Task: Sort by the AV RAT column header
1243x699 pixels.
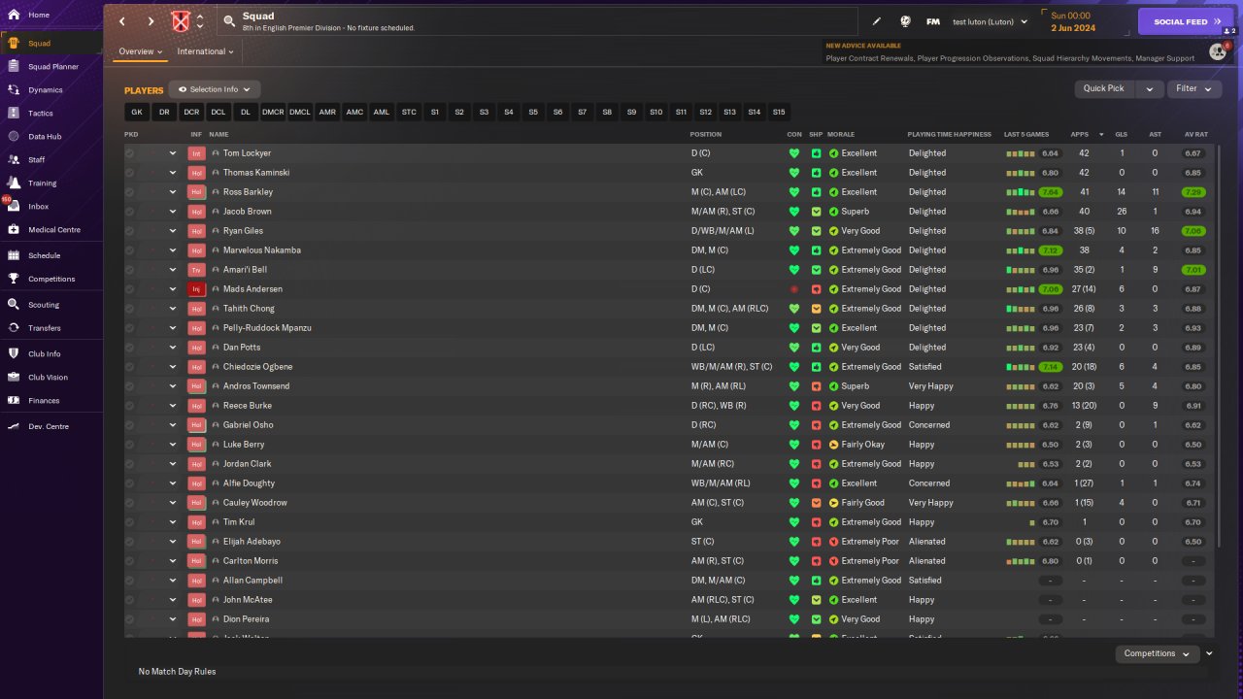Action: point(1195,134)
